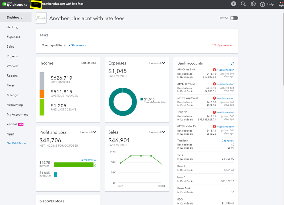Open Profit and Loss Last month dropdown

point(88,132)
